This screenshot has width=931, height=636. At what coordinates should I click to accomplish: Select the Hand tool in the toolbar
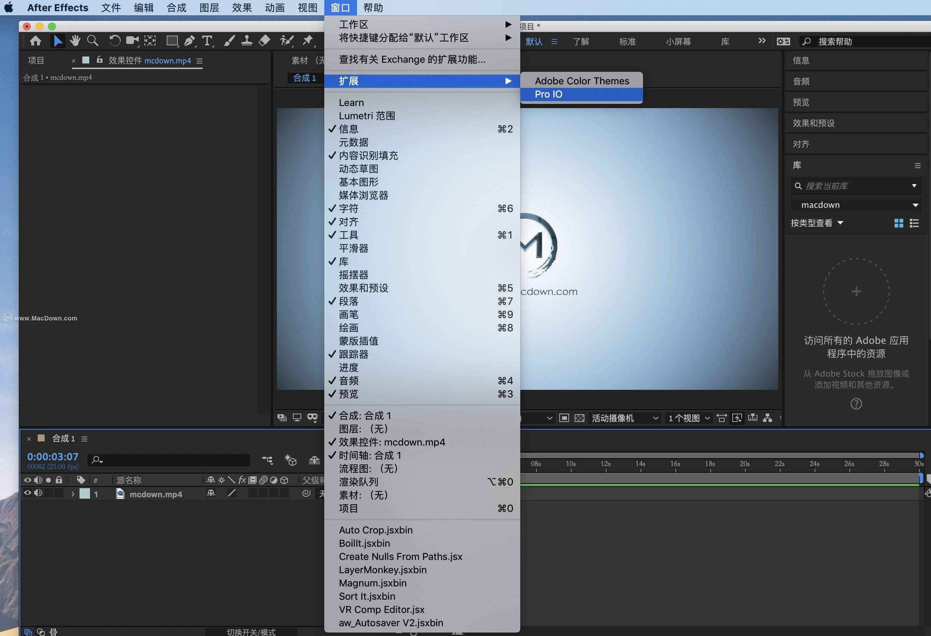pos(75,40)
